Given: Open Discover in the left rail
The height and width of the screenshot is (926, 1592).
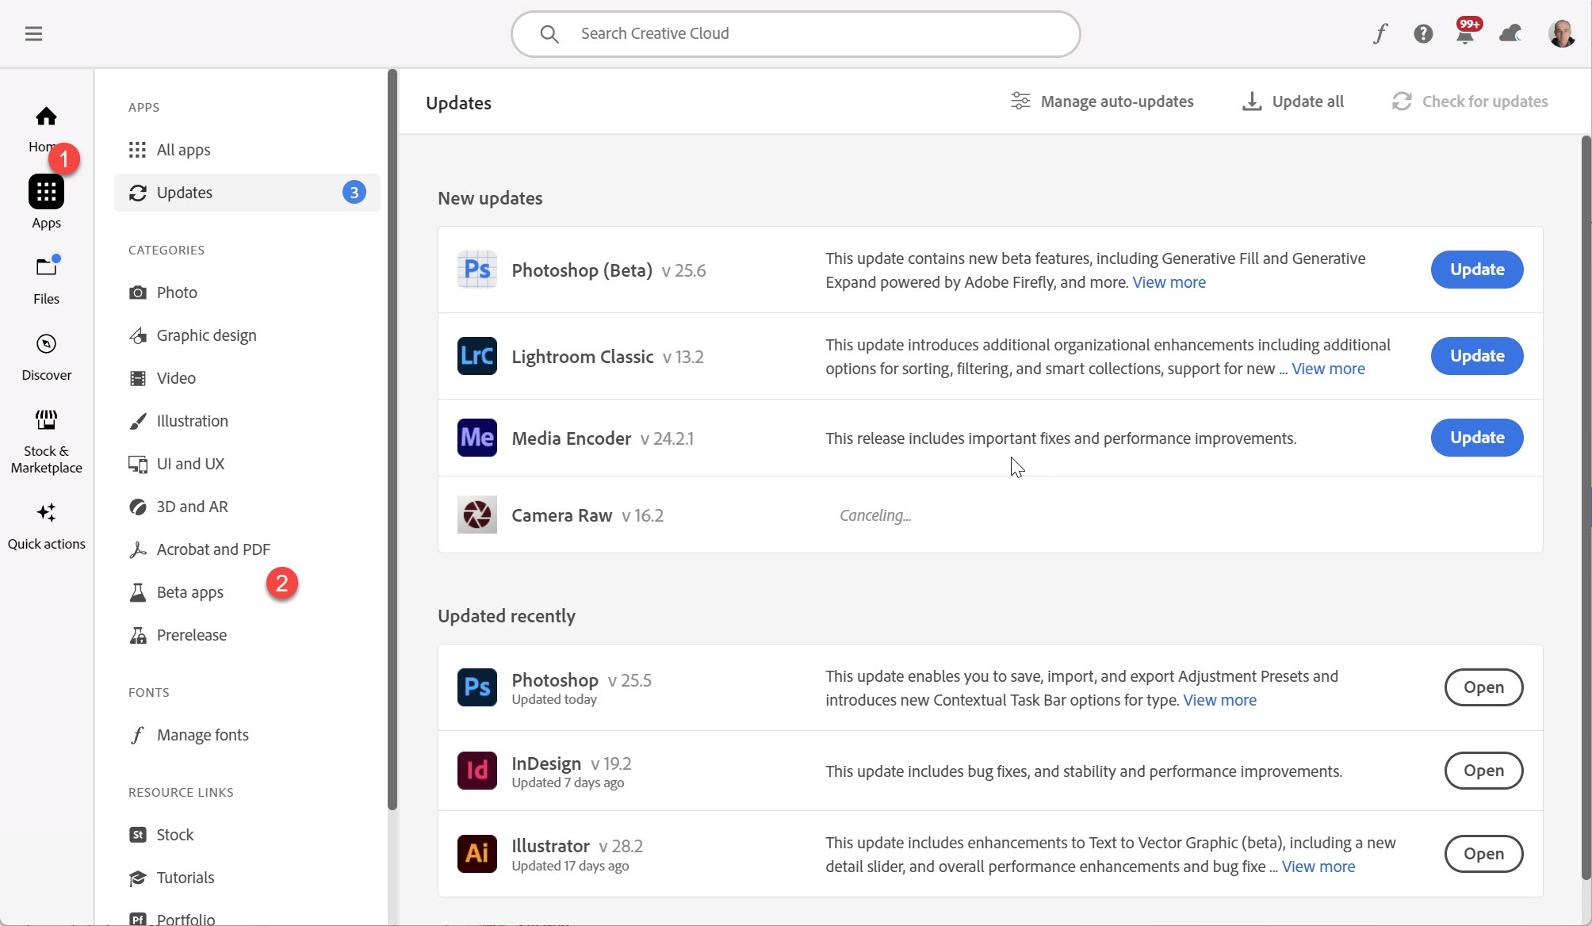Looking at the screenshot, I should [46, 356].
